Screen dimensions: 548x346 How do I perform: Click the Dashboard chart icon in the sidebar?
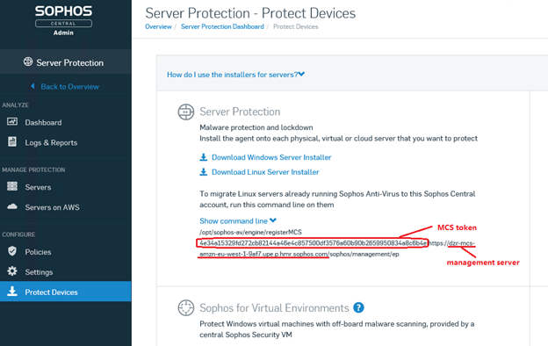[12, 121]
